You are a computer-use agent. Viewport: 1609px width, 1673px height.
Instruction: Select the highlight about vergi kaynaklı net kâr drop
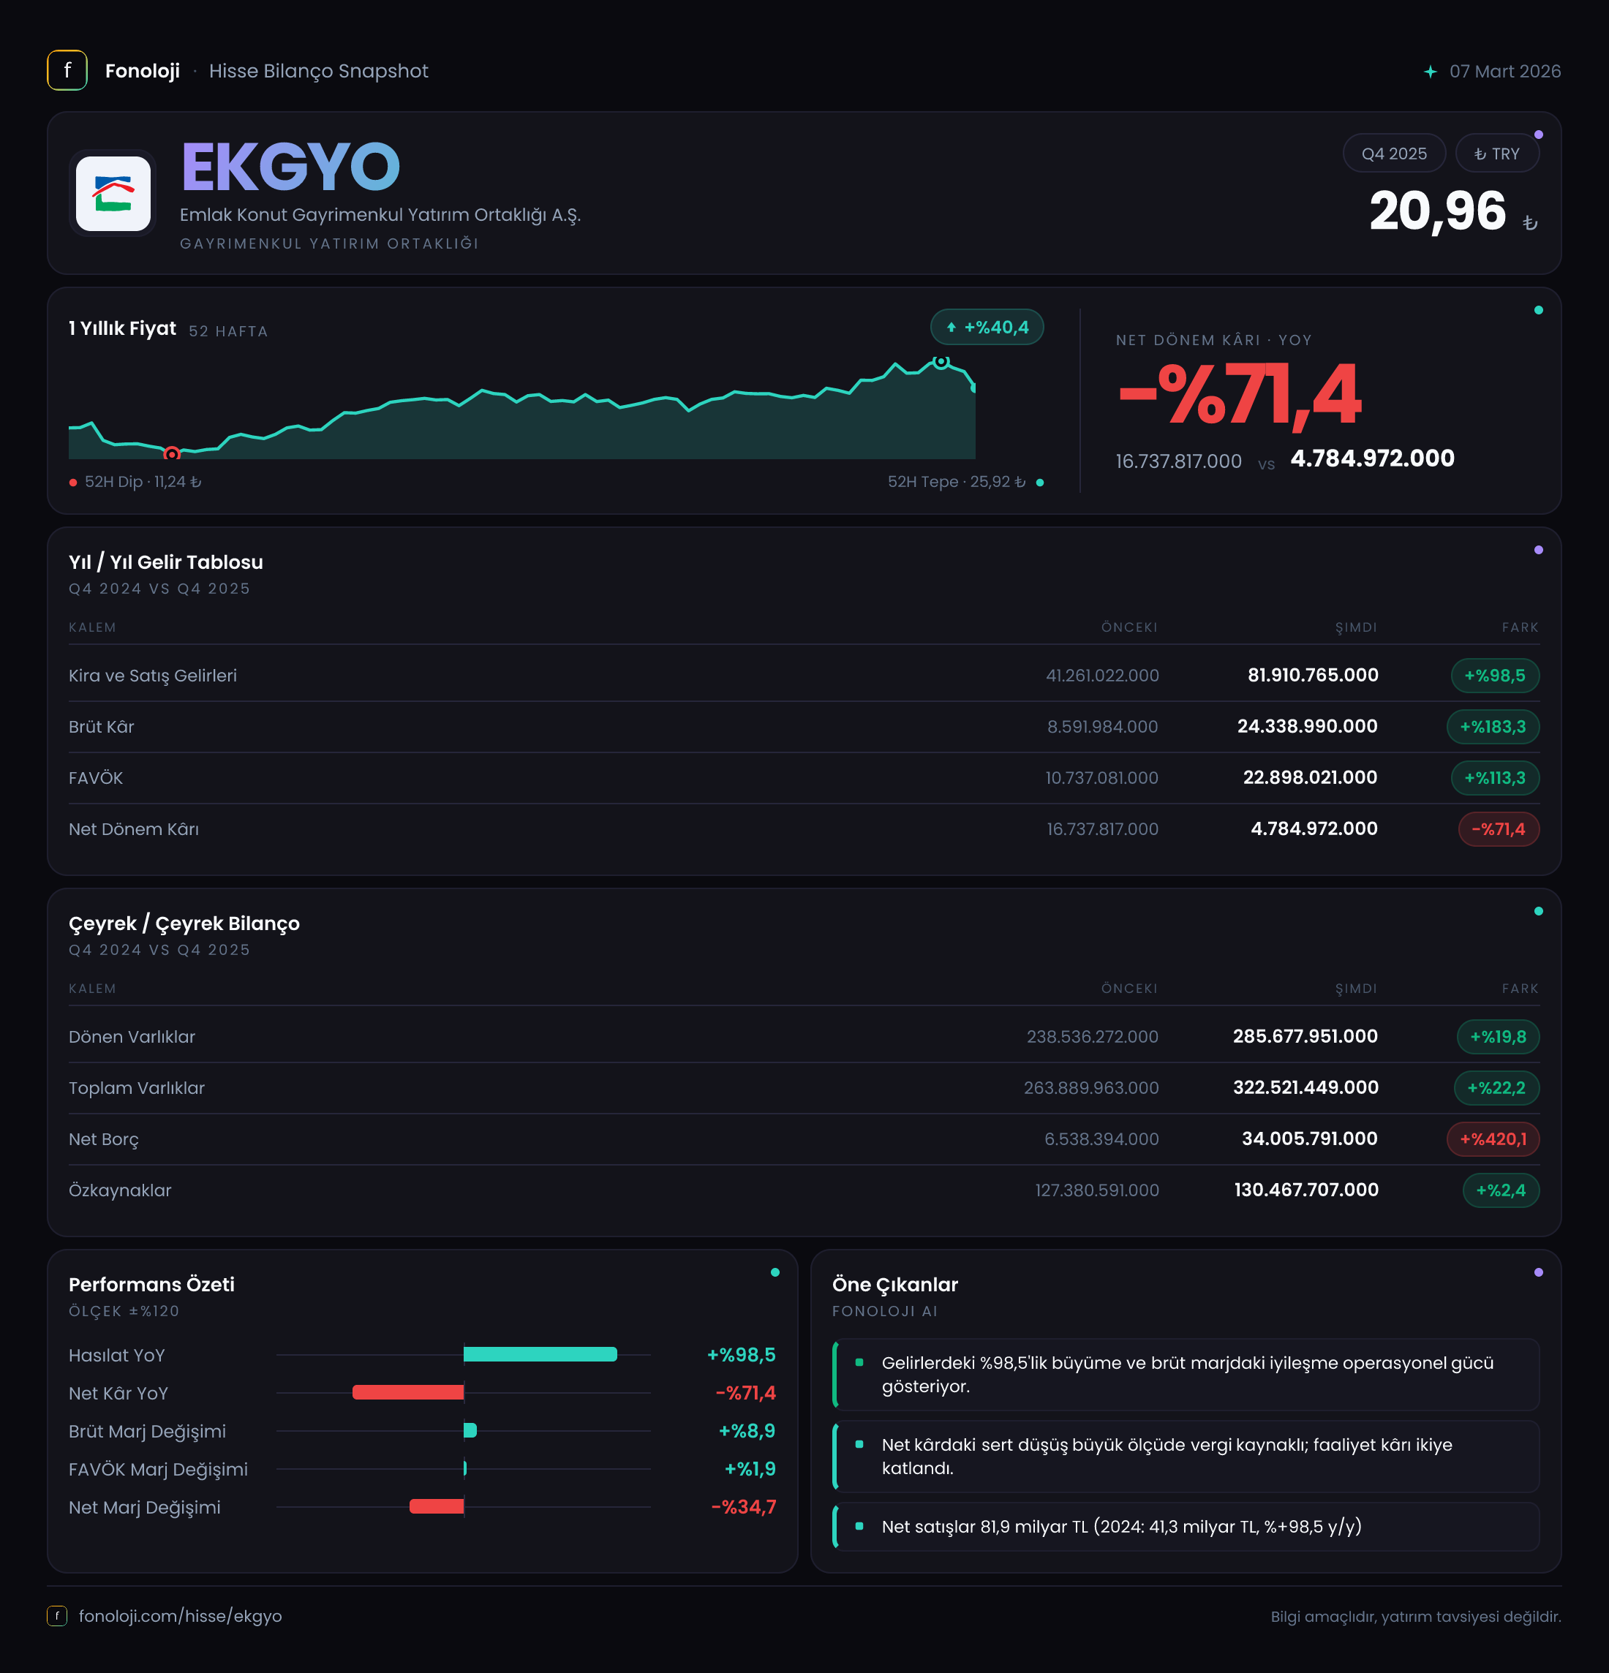coord(1186,1456)
